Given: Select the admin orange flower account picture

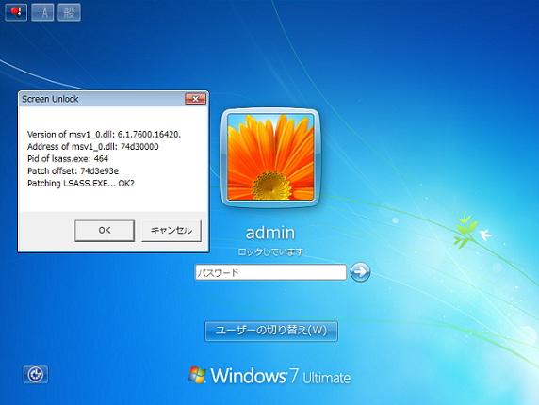Looking at the screenshot, I should tap(270, 157).
